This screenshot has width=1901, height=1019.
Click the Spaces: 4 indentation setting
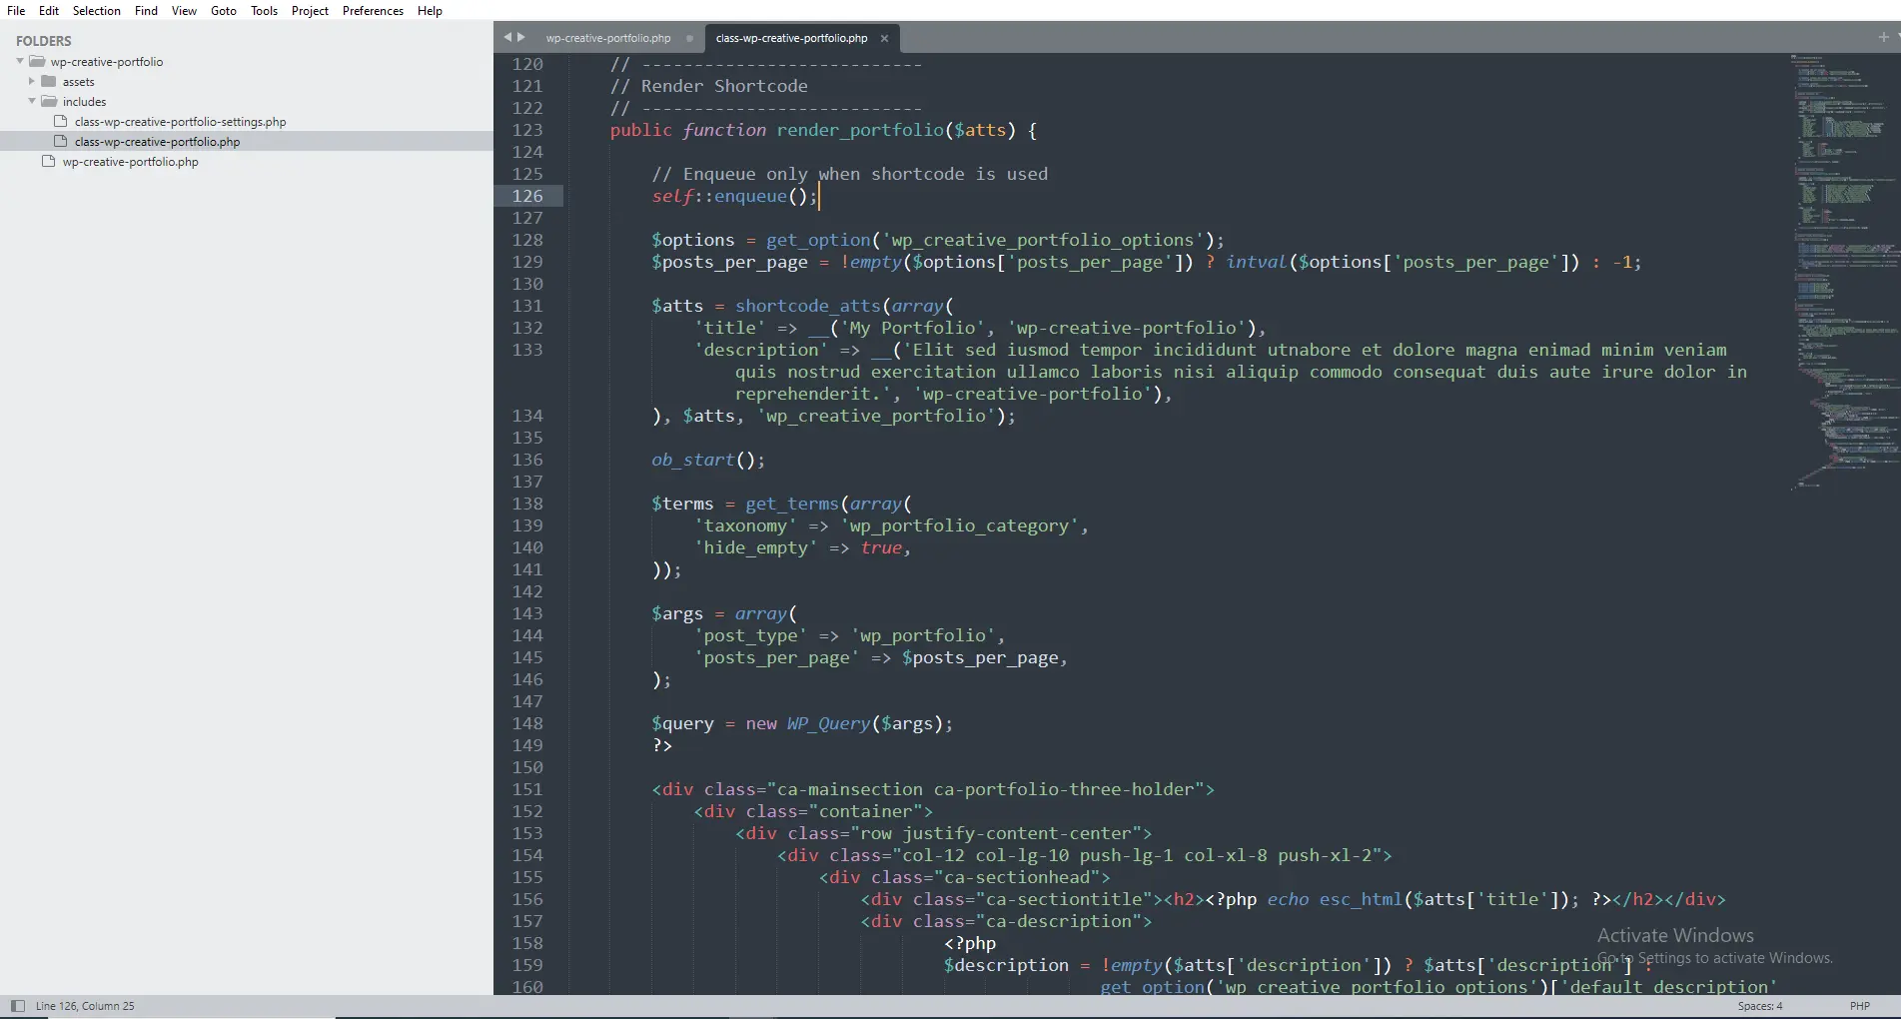tap(1759, 1005)
